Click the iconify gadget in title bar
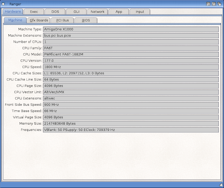 (x=208, y=4)
